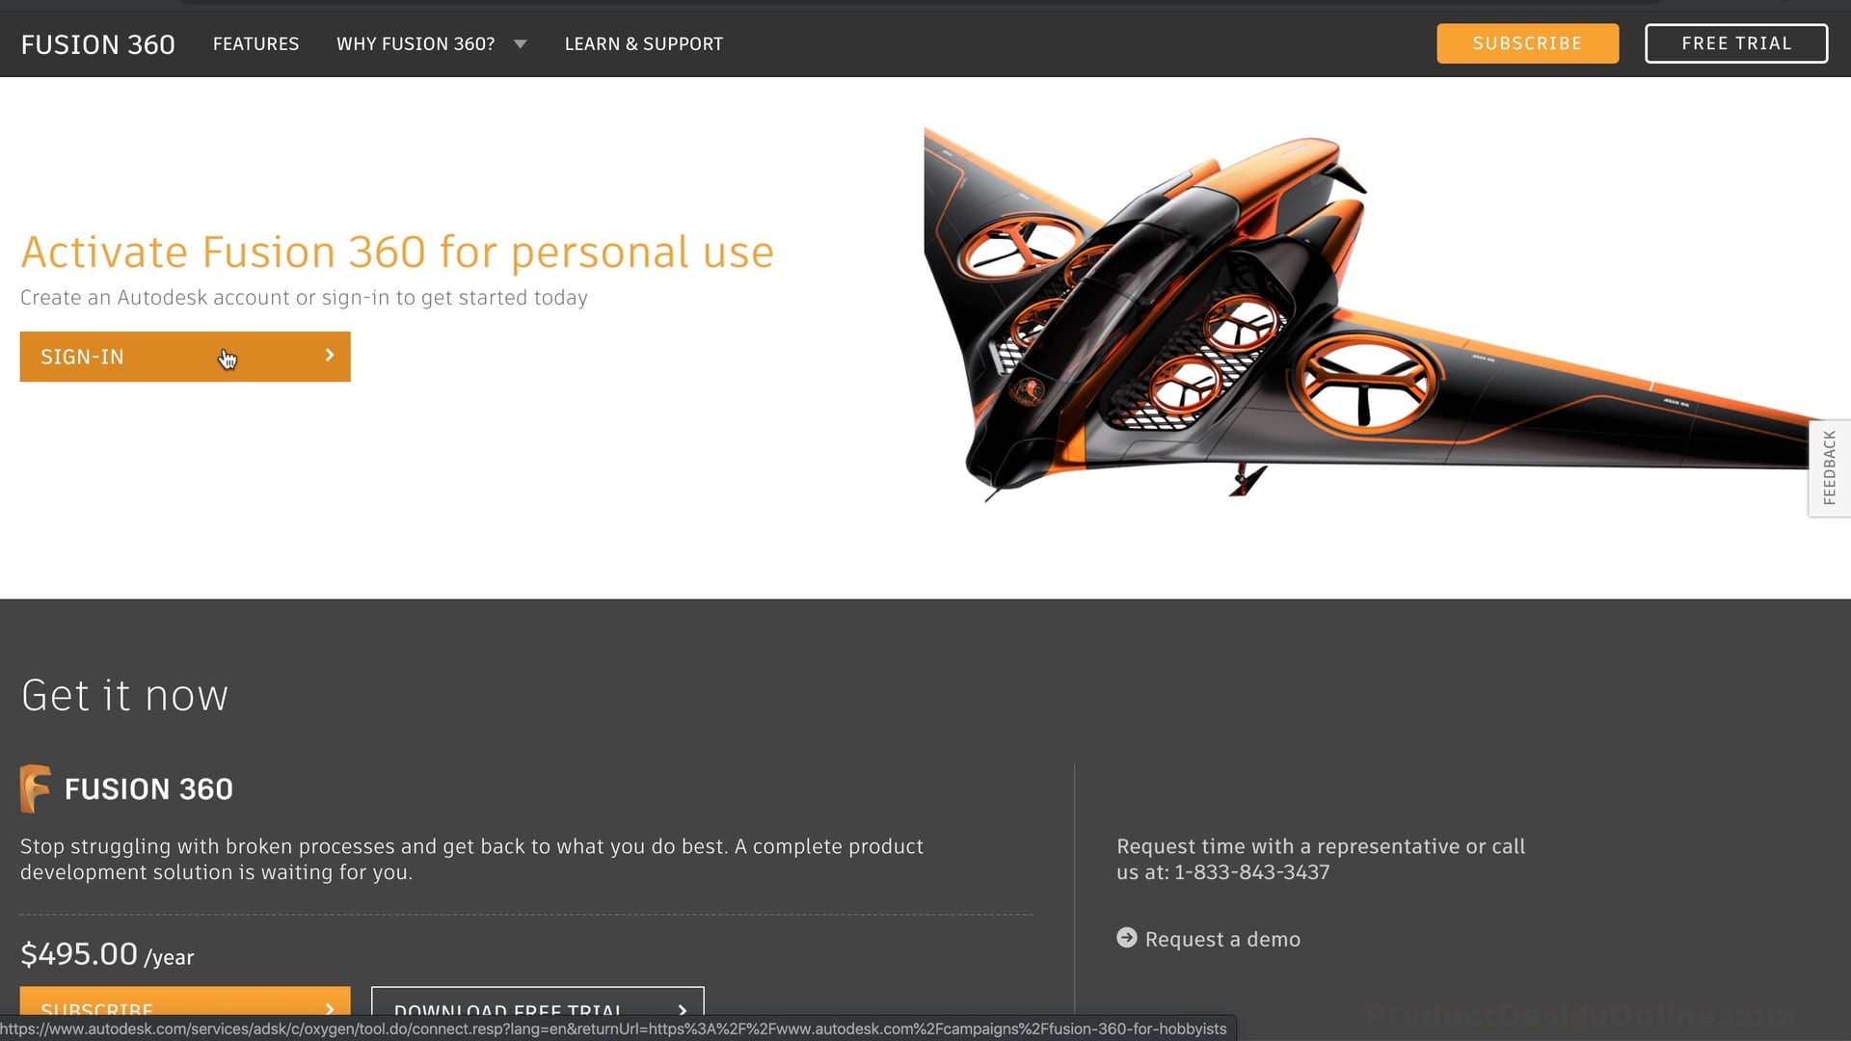
Task: Select the WHY FUSION 360? menu item
Action: coord(415,43)
